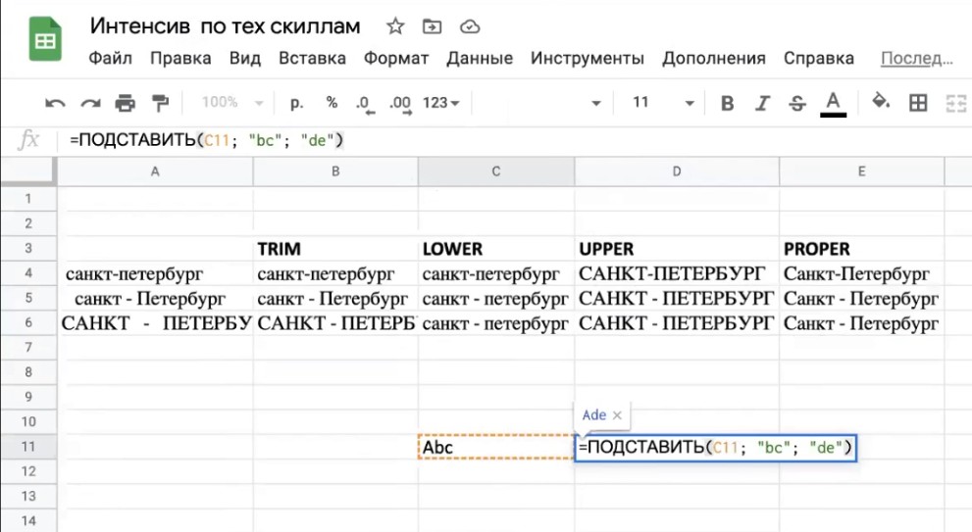Select cell E5 Санкт - Петербург

pos(862,298)
